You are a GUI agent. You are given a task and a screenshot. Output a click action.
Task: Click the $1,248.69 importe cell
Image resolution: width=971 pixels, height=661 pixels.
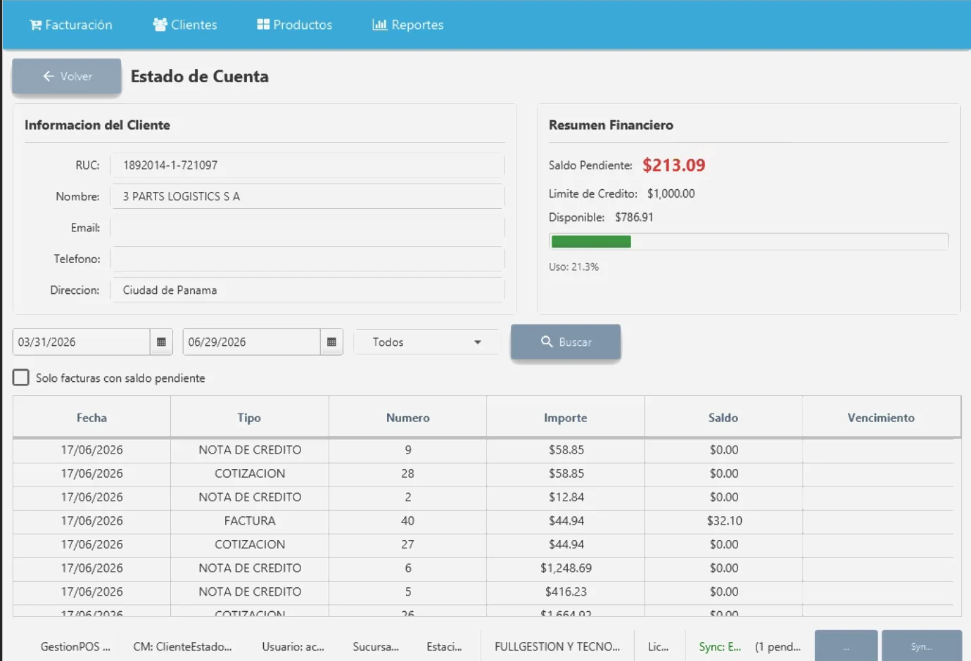(x=566, y=568)
